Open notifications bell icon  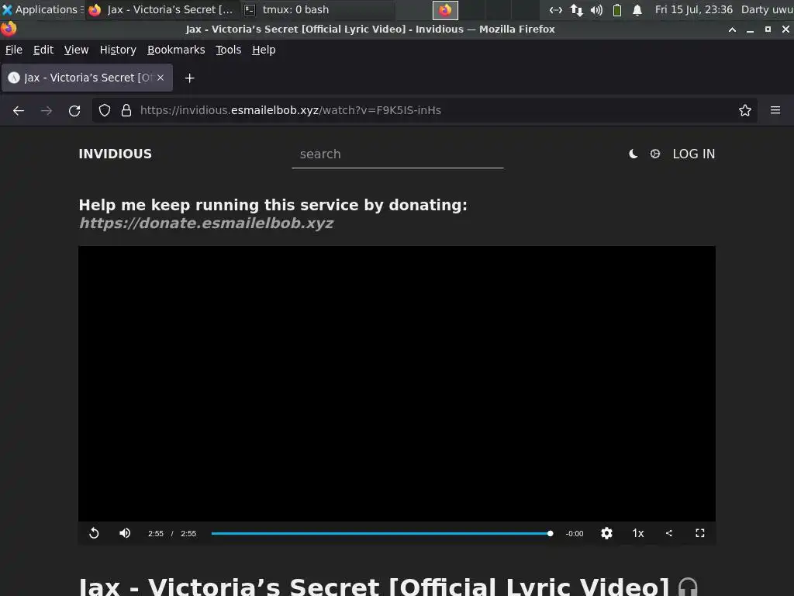637,9
